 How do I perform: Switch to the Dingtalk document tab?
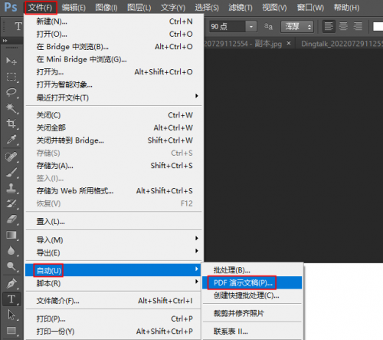[342, 44]
